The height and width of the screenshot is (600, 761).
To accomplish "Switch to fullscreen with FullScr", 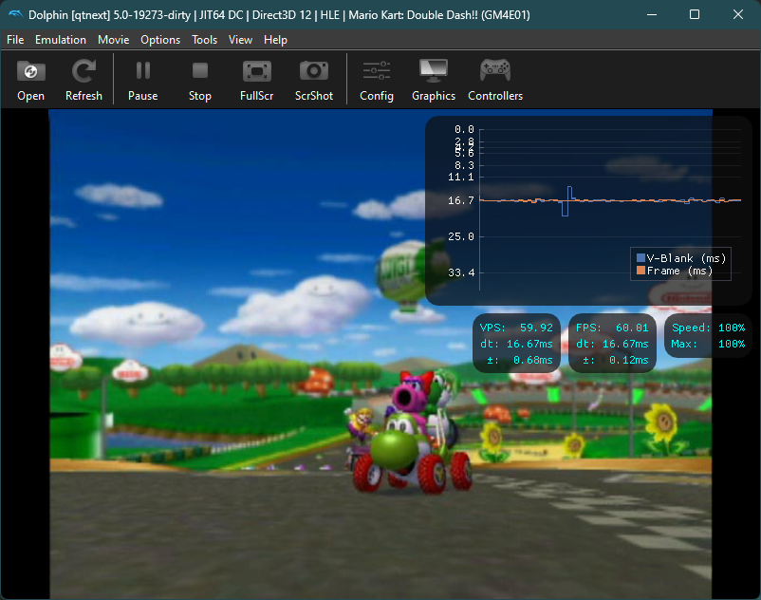I will pyautogui.click(x=256, y=80).
